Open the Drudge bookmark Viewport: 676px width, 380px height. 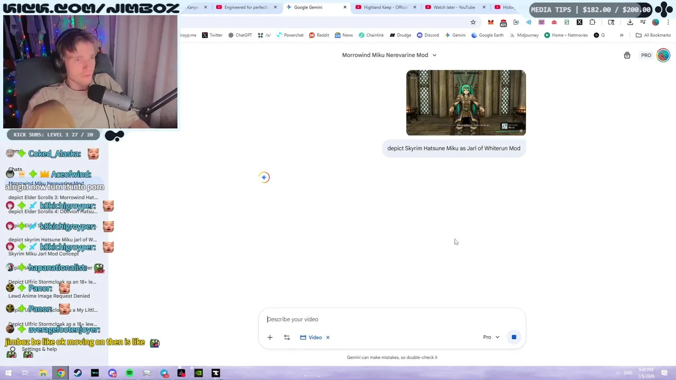[x=400, y=35]
